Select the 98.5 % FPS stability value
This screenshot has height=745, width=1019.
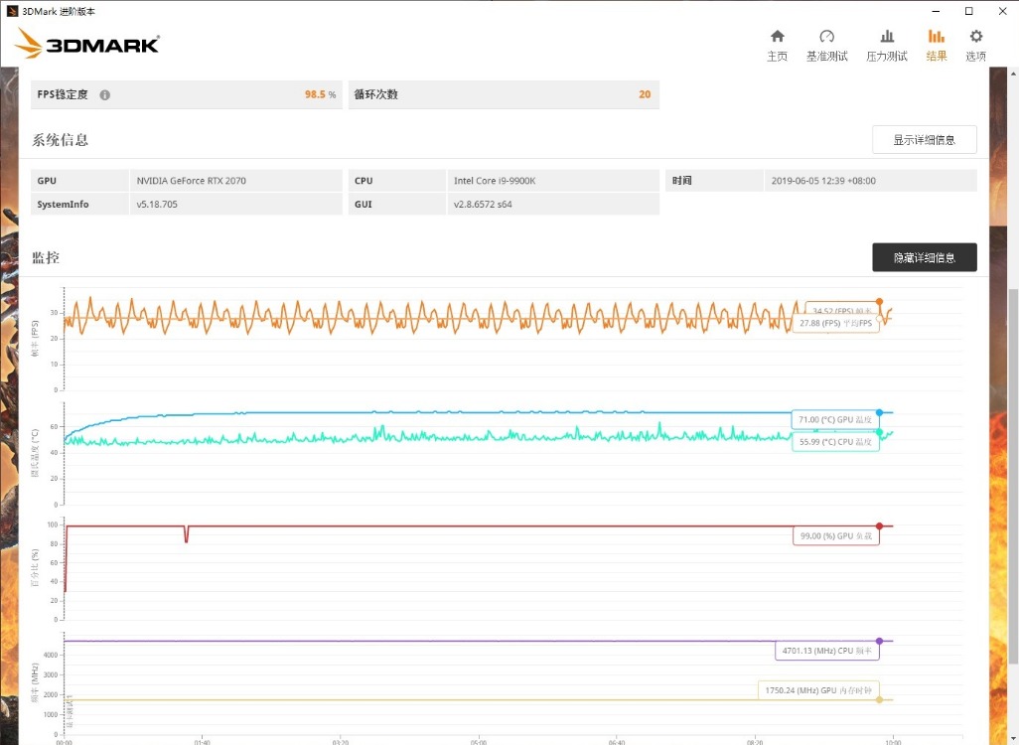(x=321, y=94)
